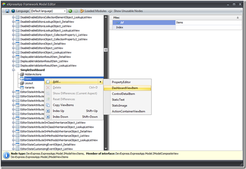The width and height of the screenshot is (246, 169).
Task: Add a StaticImage item
Action: tap(119, 106)
